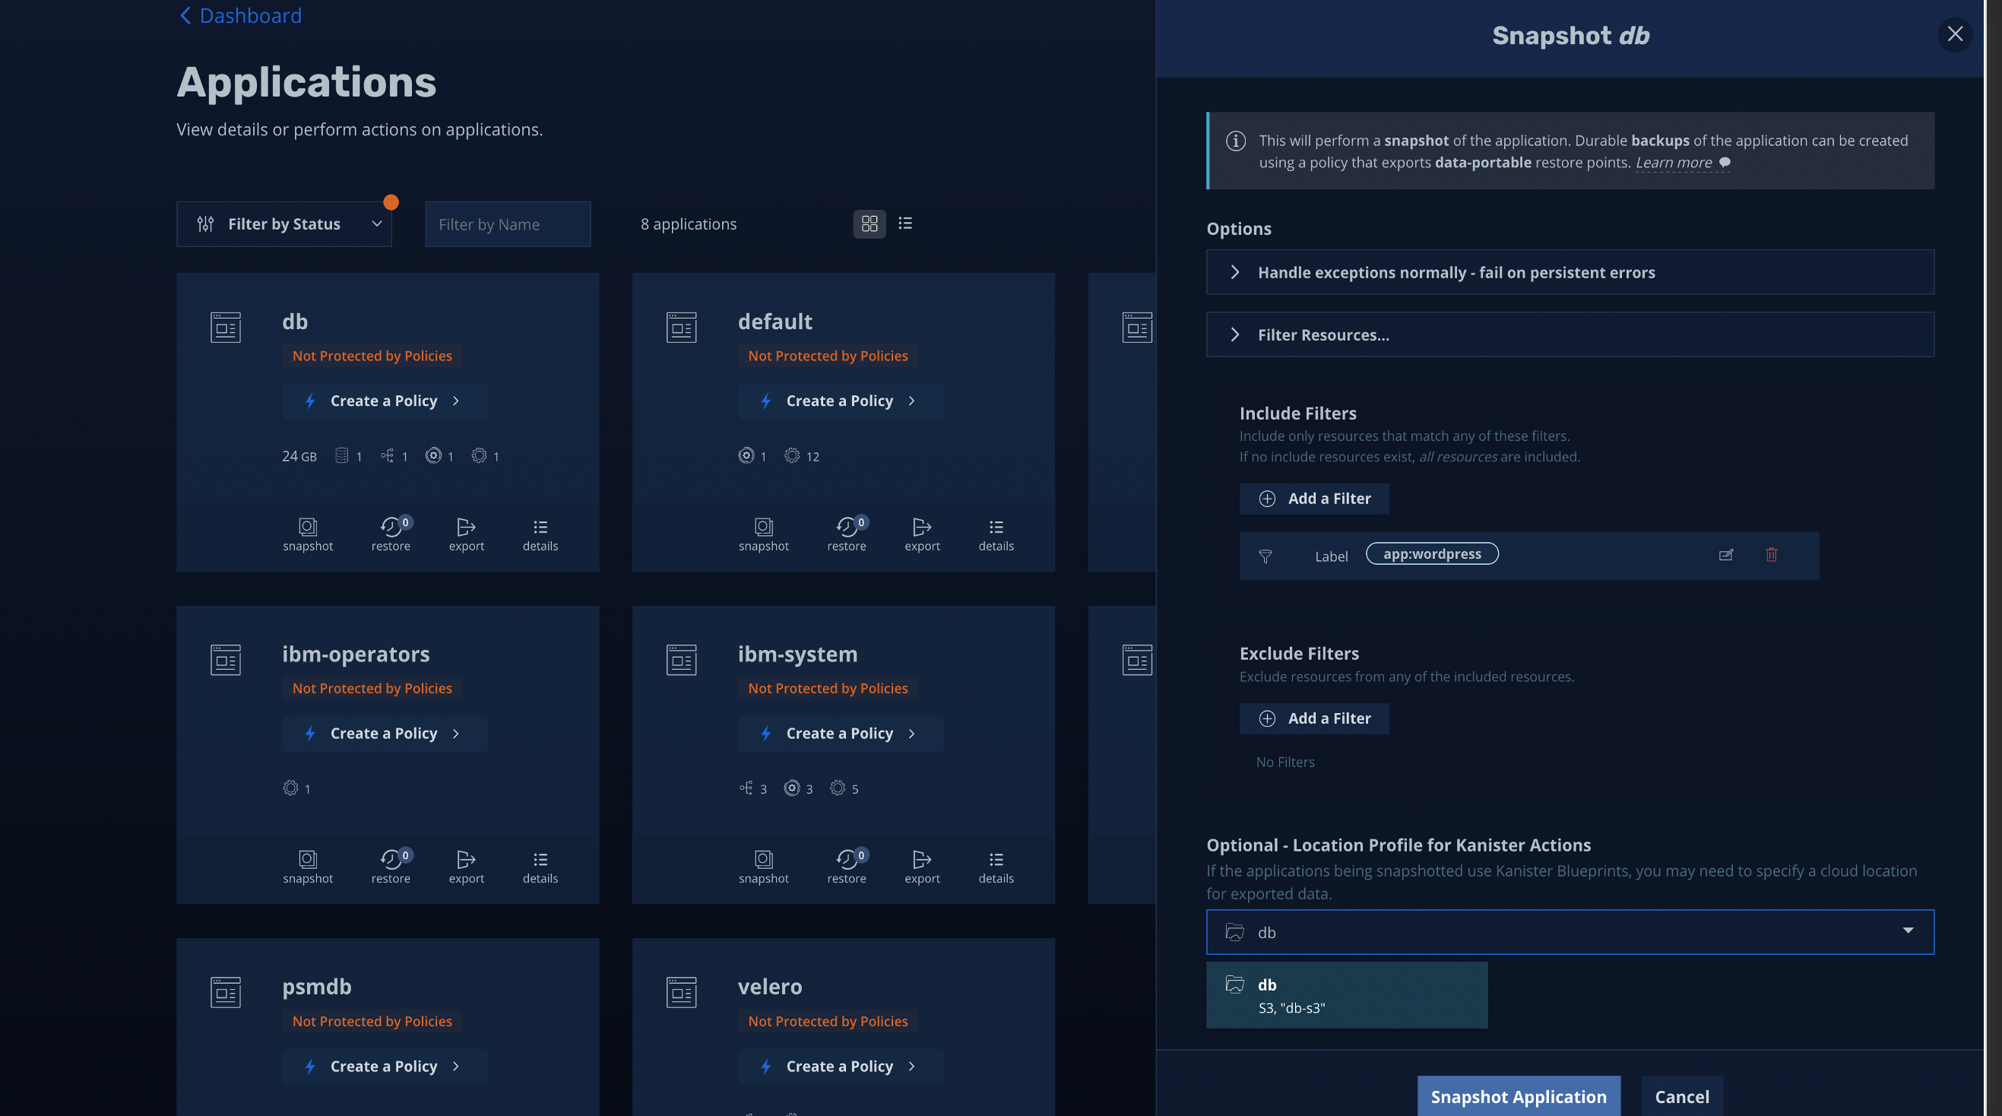Image resolution: width=2002 pixels, height=1116 pixels.
Task: Delete the app:wordpress include filter
Action: (x=1771, y=555)
